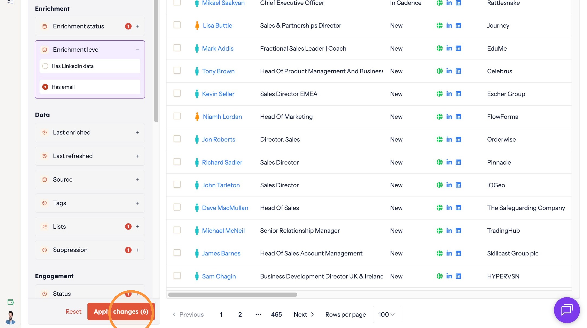Tick the checkbox for Tony Brown
Screen dimensions: 587x328
point(177,70)
